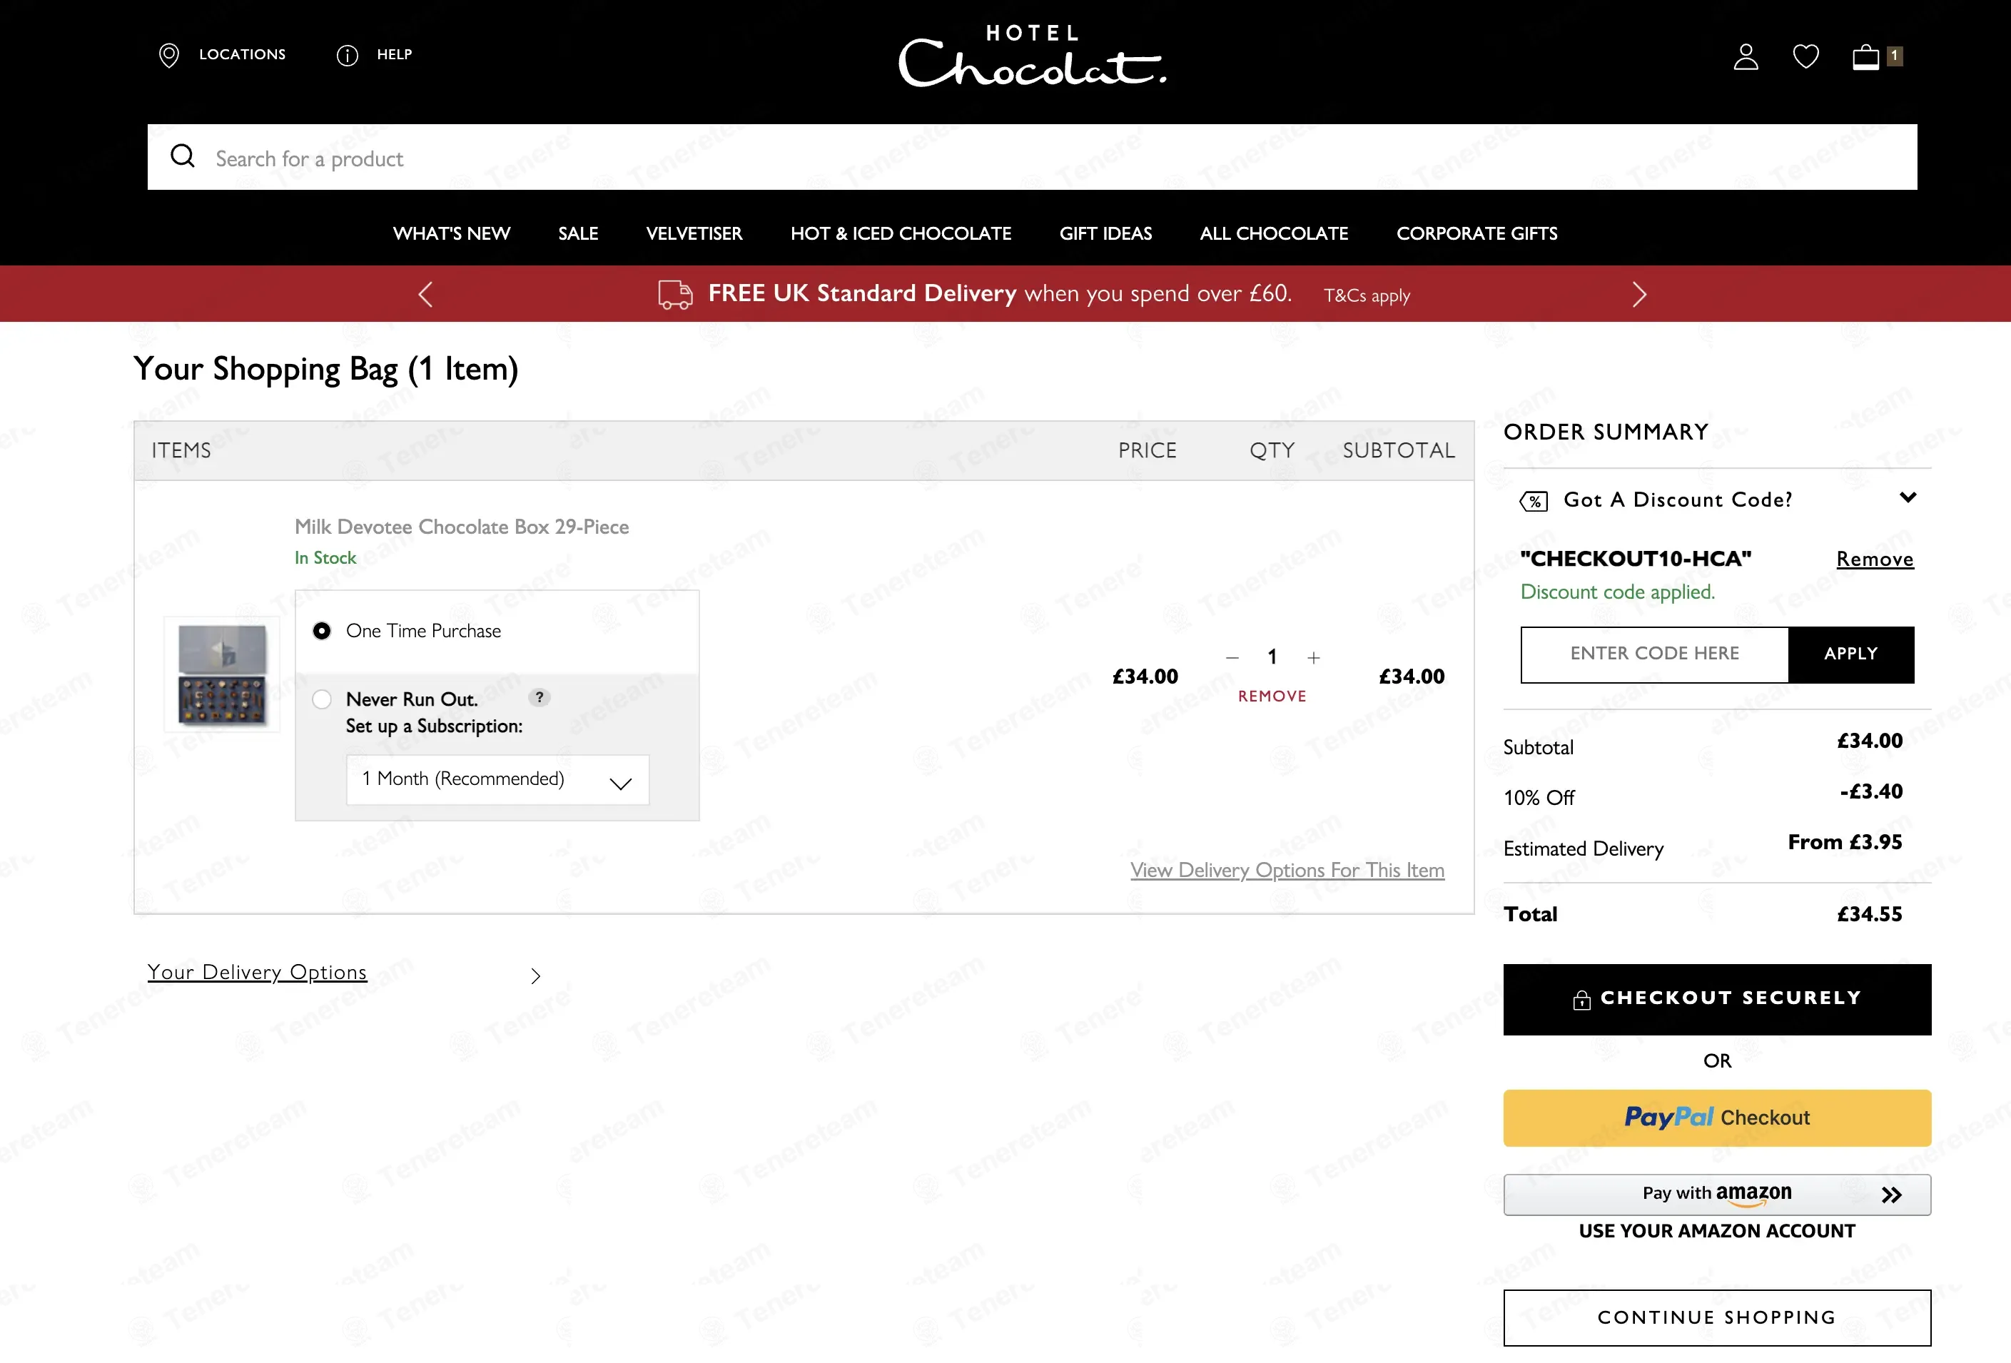
Task: Open Milk Devotee Chocolate Box product link
Action: pos(462,527)
